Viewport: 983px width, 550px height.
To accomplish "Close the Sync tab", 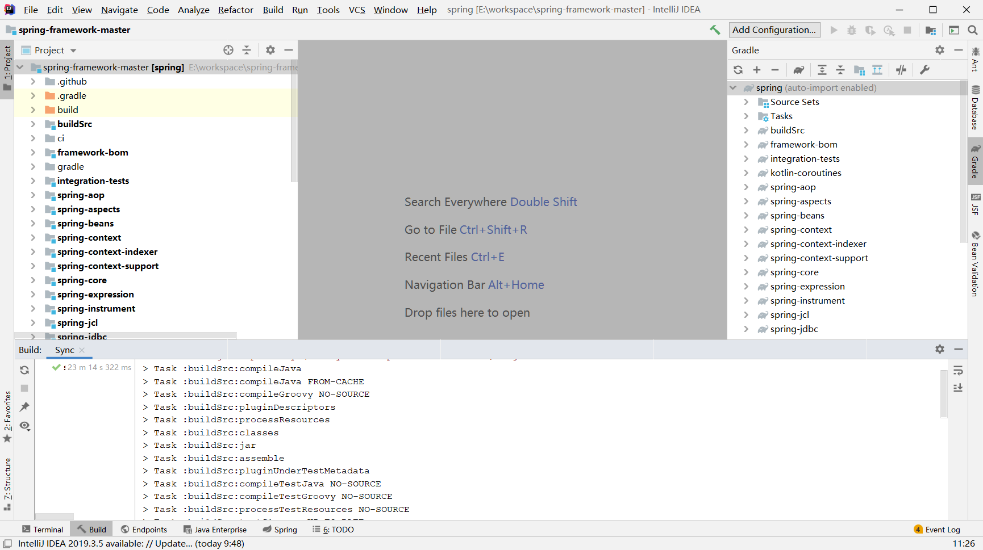I will (82, 350).
